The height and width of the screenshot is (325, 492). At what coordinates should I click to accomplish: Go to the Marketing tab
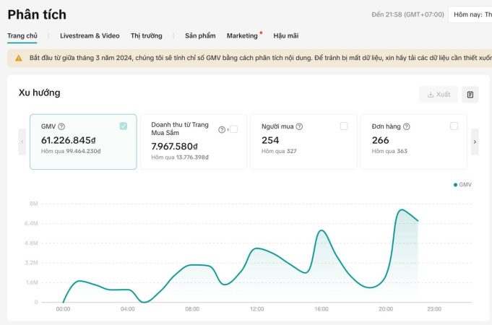pyautogui.click(x=242, y=35)
